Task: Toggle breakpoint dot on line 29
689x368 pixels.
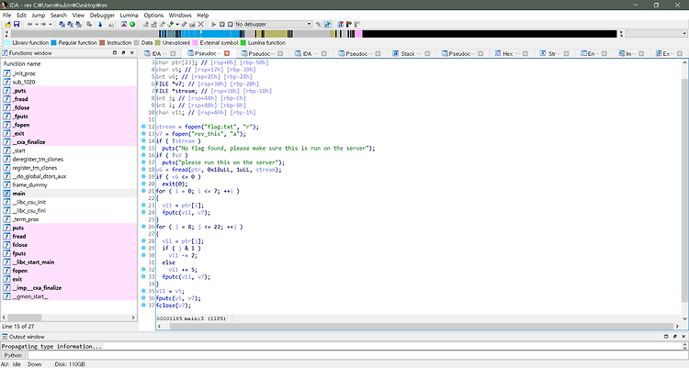Action: point(143,248)
